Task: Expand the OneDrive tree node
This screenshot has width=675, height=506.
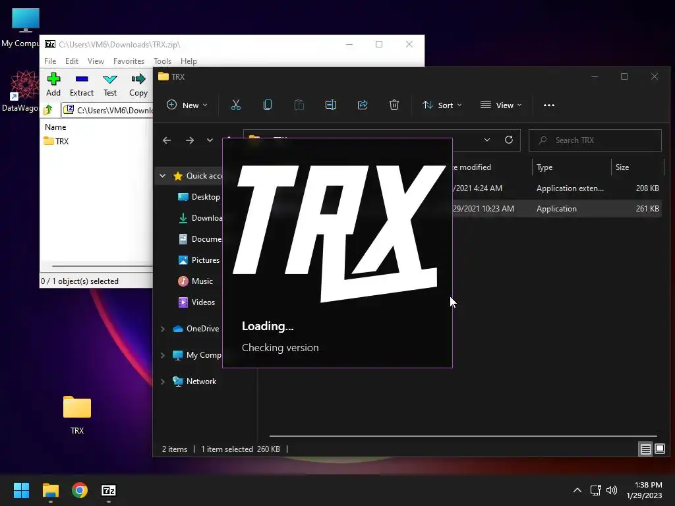Action: coord(162,329)
